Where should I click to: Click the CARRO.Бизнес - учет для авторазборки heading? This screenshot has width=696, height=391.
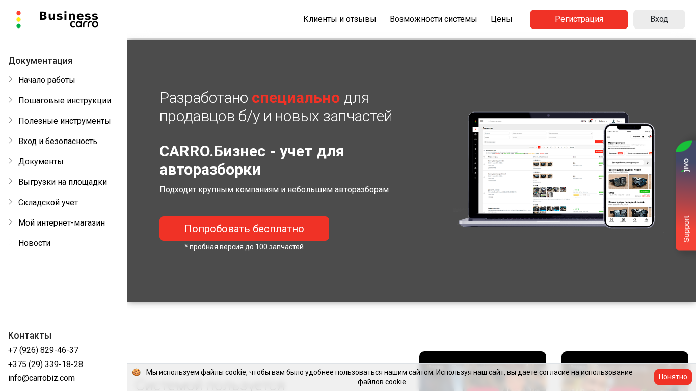(252, 160)
